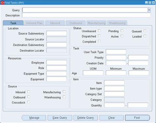
Task: Toggle the Active status checkbox
Action: [122, 36]
